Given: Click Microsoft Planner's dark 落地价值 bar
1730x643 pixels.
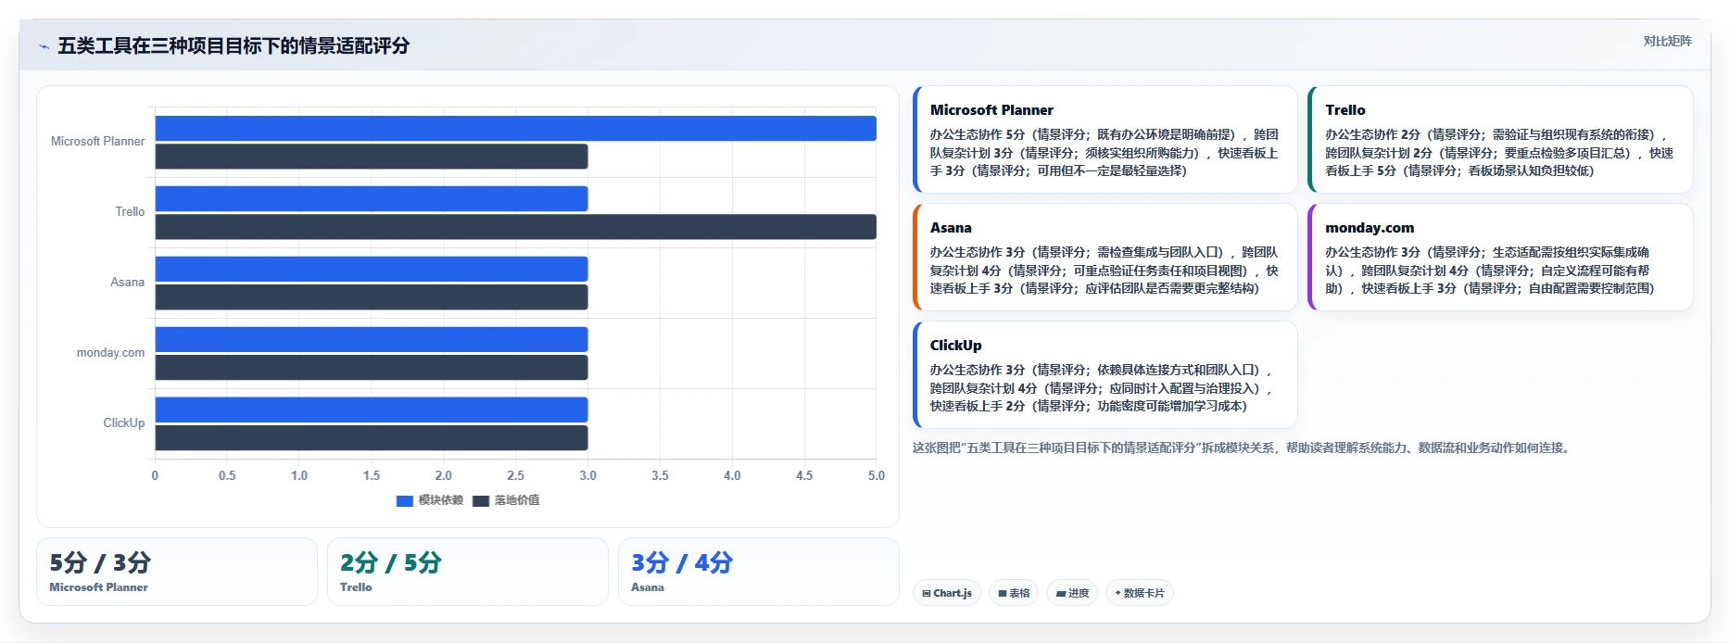Looking at the screenshot, I should [372, 157].
